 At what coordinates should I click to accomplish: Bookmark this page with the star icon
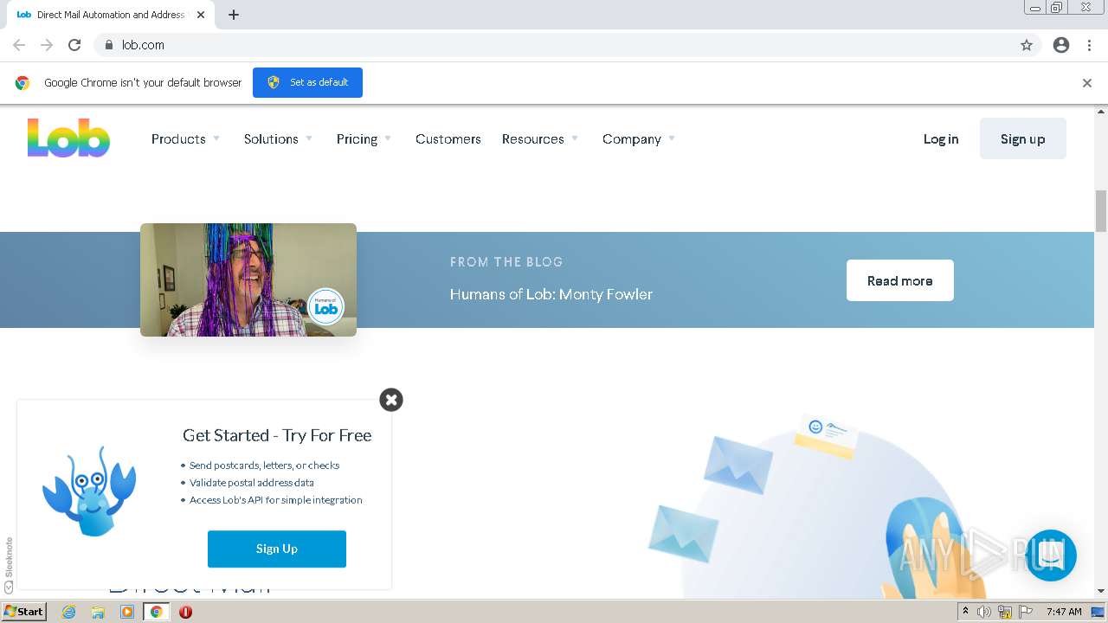pyautogui.click(x=1027, y=45)
